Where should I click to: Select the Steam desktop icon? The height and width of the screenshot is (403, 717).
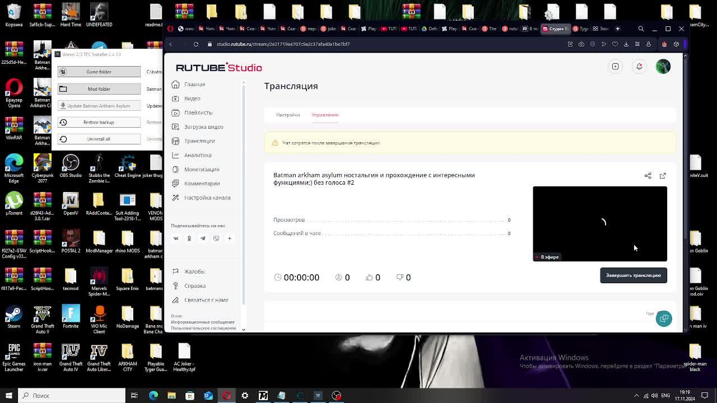pos(14,316)
